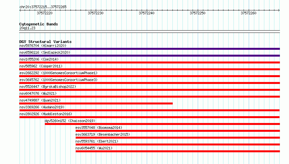Screen dimensions: 289x164
Task: Click ruler position 37572260
Action: point(249,13)
